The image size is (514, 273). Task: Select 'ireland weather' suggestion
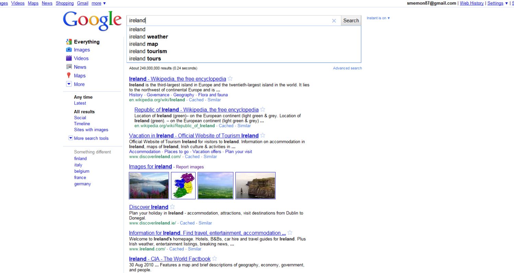tap(244, 37)
